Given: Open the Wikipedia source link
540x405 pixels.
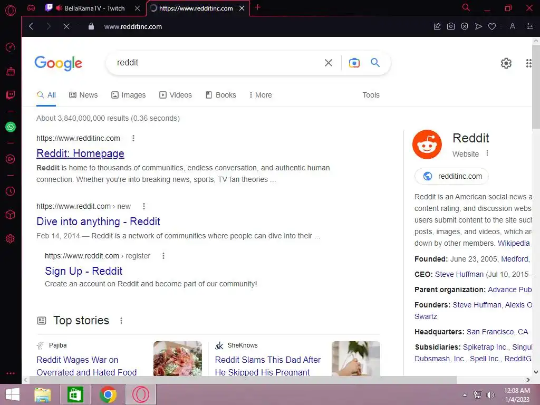Looking at the screenshot, I should pos(514,243).
